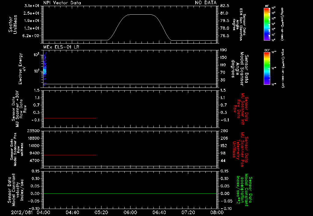Click the 44 telemetry tick label
Screen dimensions: 313x216
coord(223,160)
